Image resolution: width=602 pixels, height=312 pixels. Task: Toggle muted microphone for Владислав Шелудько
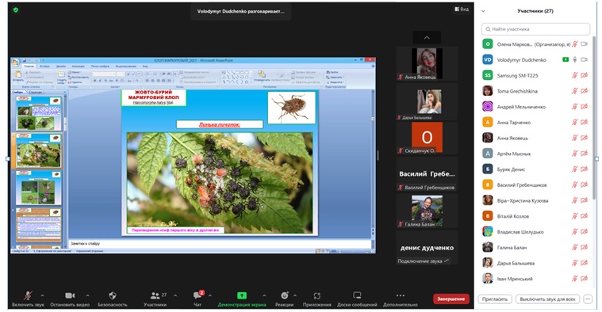[x=575, y=231]
